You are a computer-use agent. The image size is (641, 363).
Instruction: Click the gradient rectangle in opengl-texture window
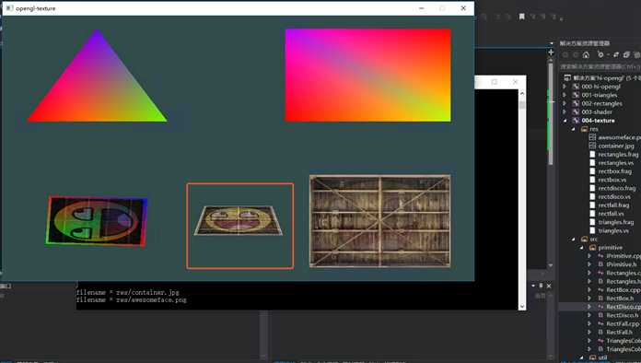tap(367, 76)
